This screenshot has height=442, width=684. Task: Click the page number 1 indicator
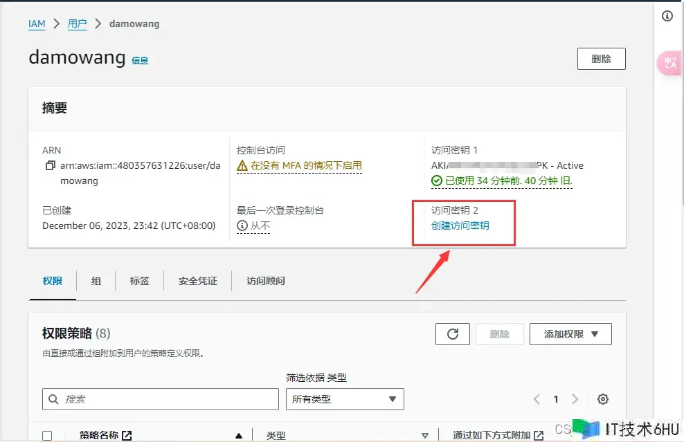556,399
